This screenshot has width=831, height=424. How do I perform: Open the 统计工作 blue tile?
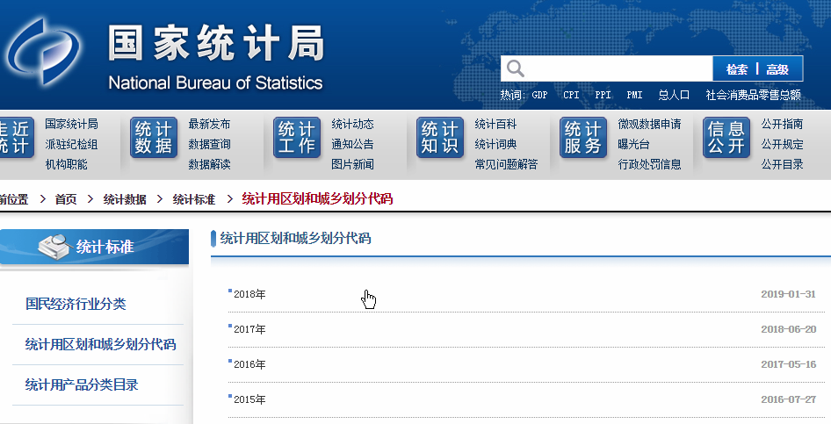tap(297, 138)
